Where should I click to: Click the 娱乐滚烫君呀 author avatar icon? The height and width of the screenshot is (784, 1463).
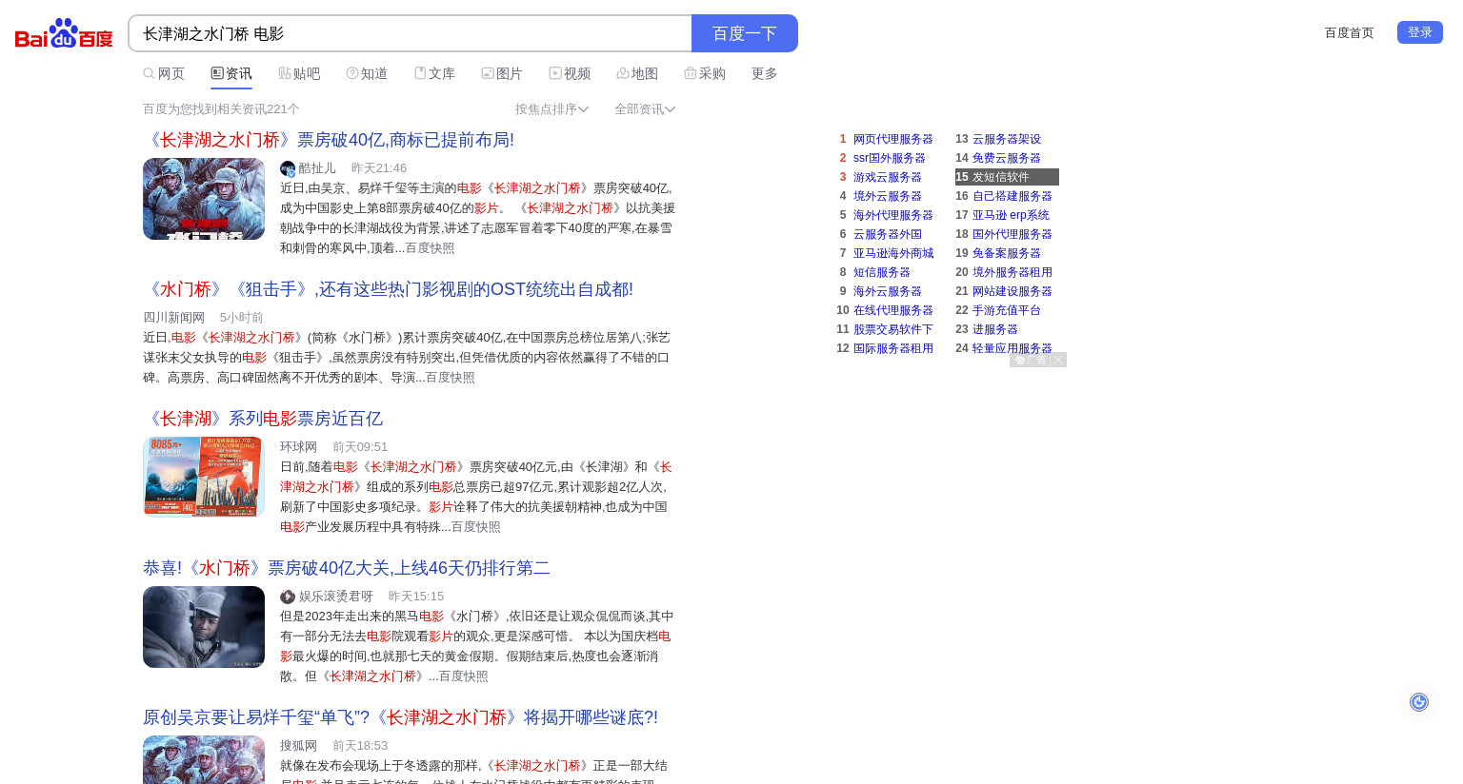coord(288,597)
